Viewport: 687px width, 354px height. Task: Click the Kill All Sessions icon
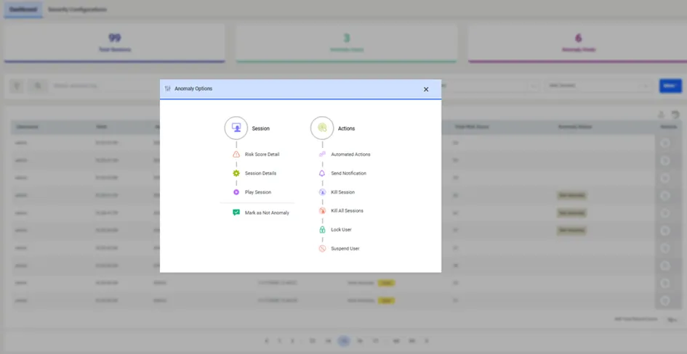[x=322, y=210]
